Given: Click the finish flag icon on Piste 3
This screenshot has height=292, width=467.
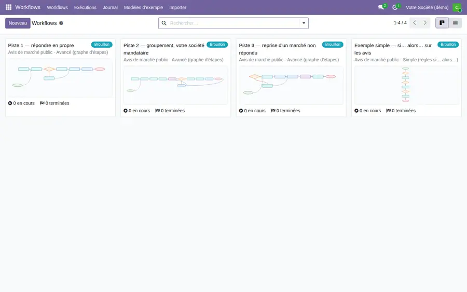Looking at the screenshot, I should pos(273,111).
